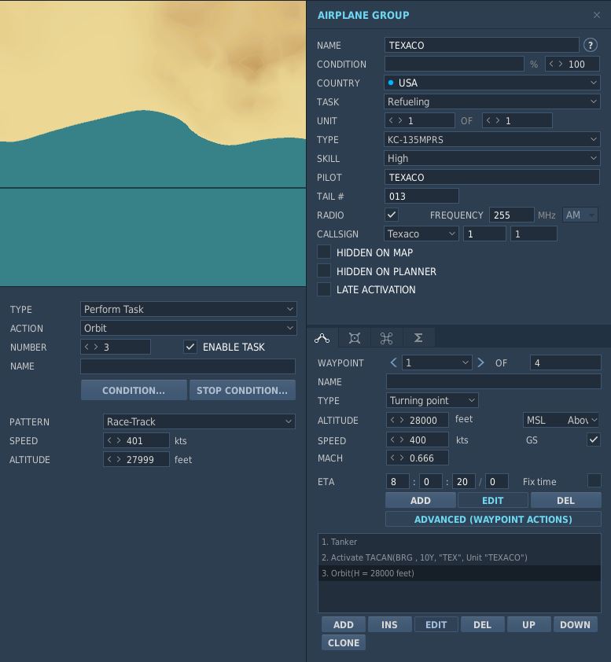
Task: Move action UP with the UP button
Action: coord(528,624)
